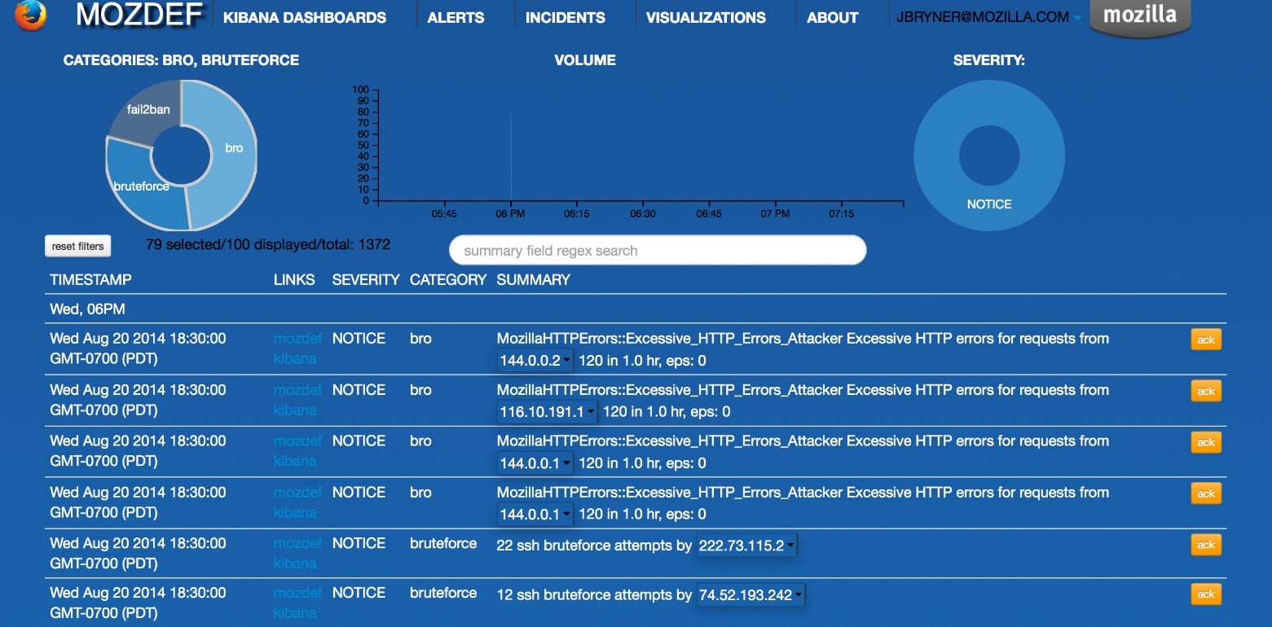1272x627 pixels.
Task: Click the 05:45 axis label
Action: (444, 213)
